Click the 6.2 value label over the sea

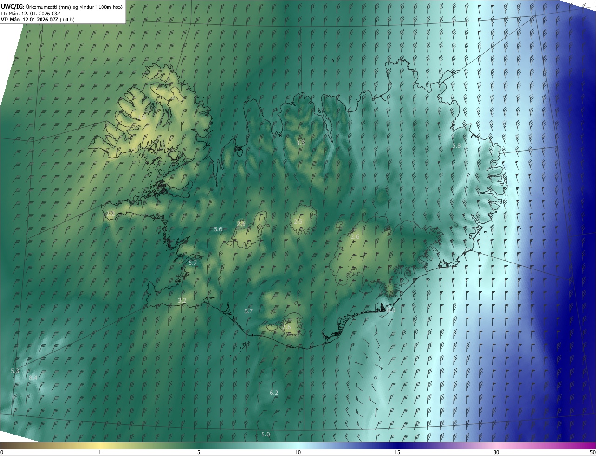click(274, 393)
